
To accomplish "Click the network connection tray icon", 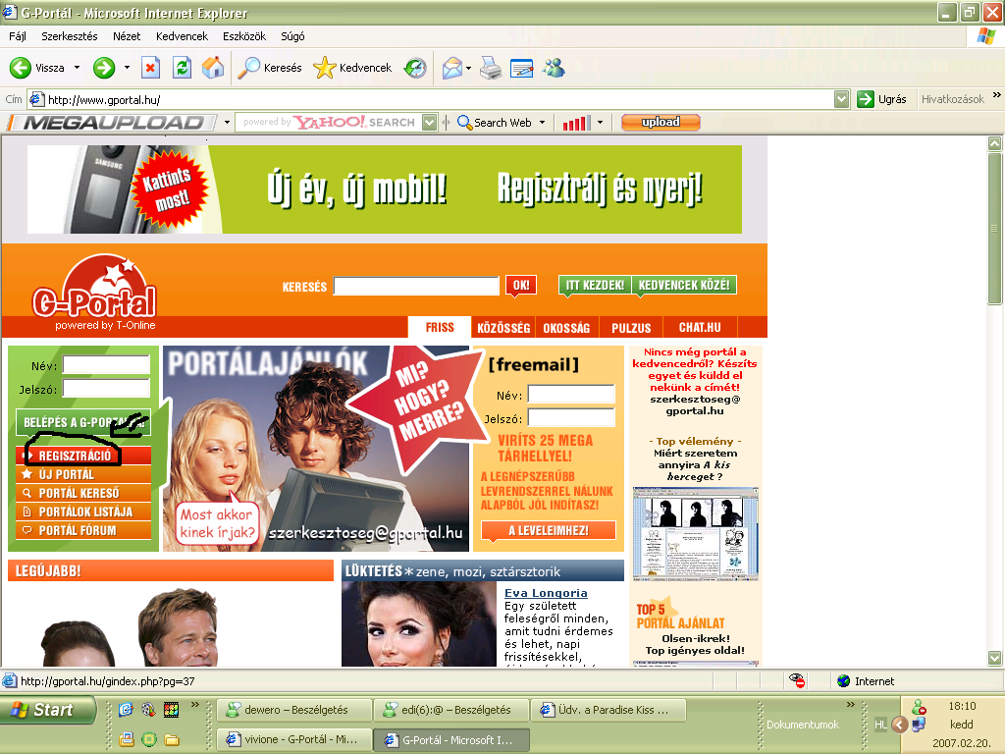I will click(x=919, y=725).
